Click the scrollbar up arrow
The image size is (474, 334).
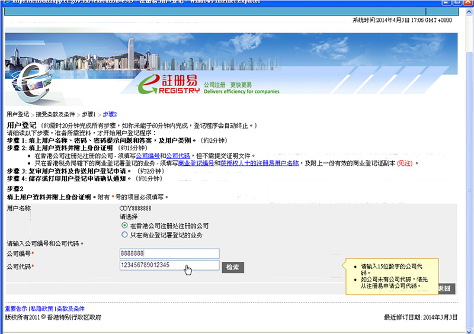pos(469,12)
